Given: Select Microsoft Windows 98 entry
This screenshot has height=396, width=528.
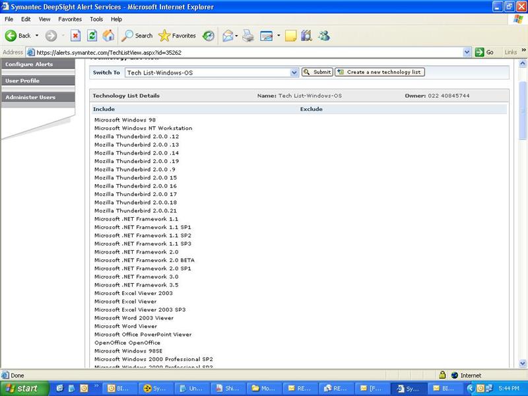Looking at the screenshot, I should pyautogui.click(x=125, y=120).
